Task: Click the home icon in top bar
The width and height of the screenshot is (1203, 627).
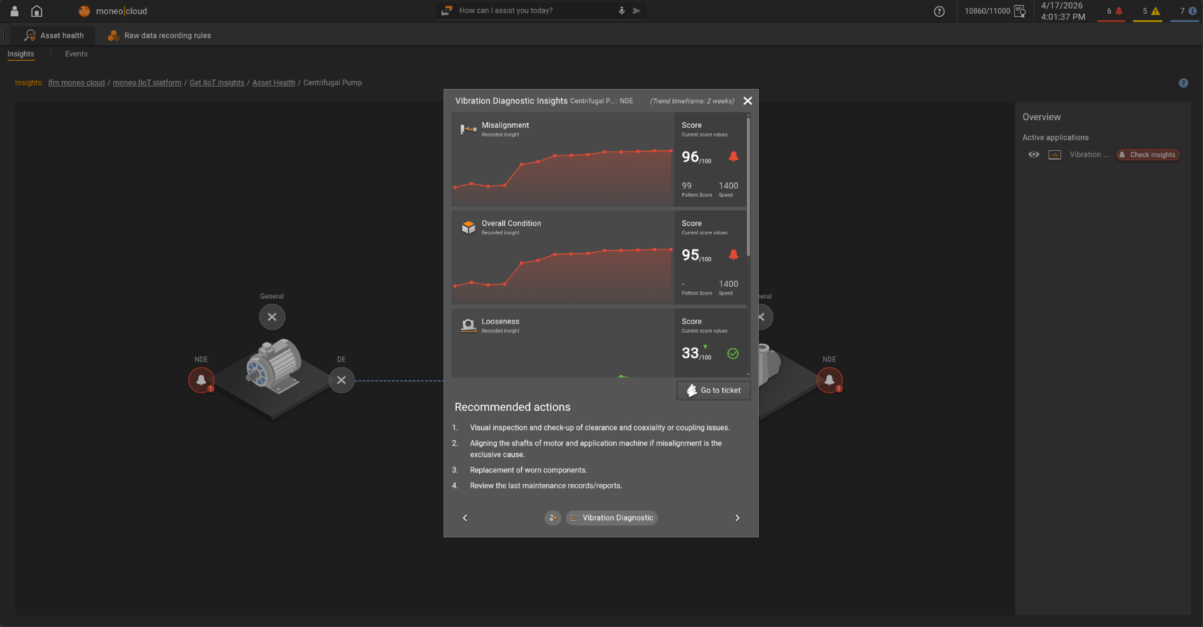Action: 36,11
